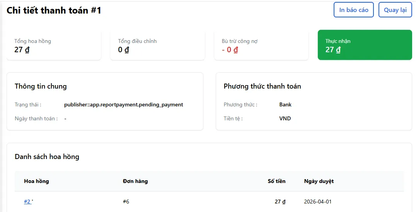Click the In báo cáo button
The width and height of the screenshot is (416, 212).
354,10
